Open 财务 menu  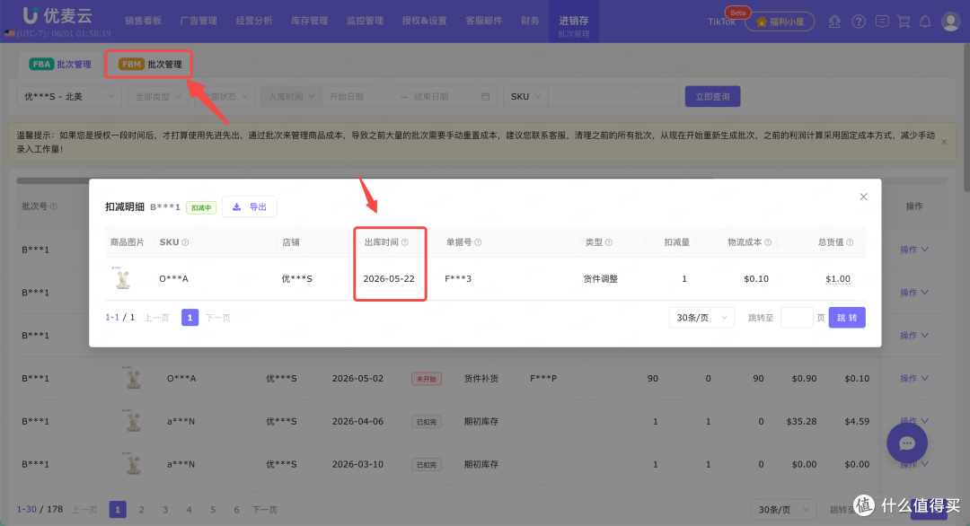(x=530, y=21)
